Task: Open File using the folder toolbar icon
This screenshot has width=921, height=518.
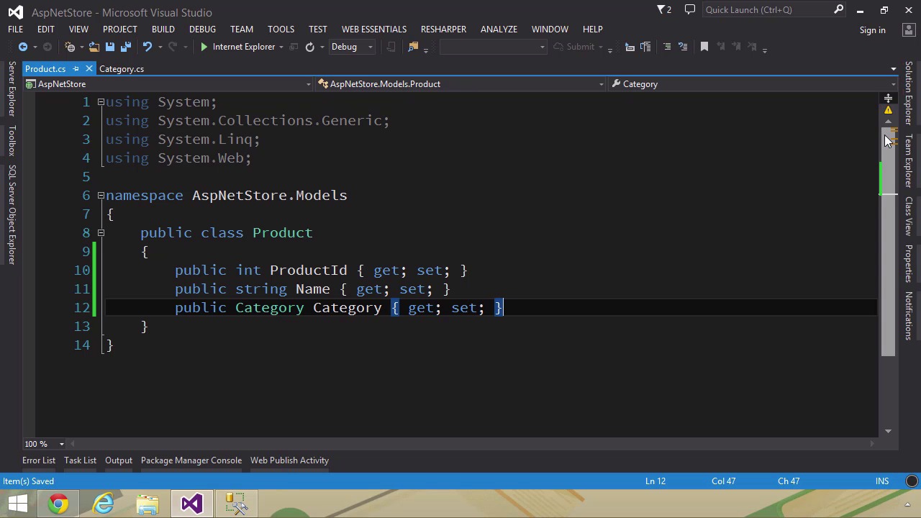Action: 94,47
